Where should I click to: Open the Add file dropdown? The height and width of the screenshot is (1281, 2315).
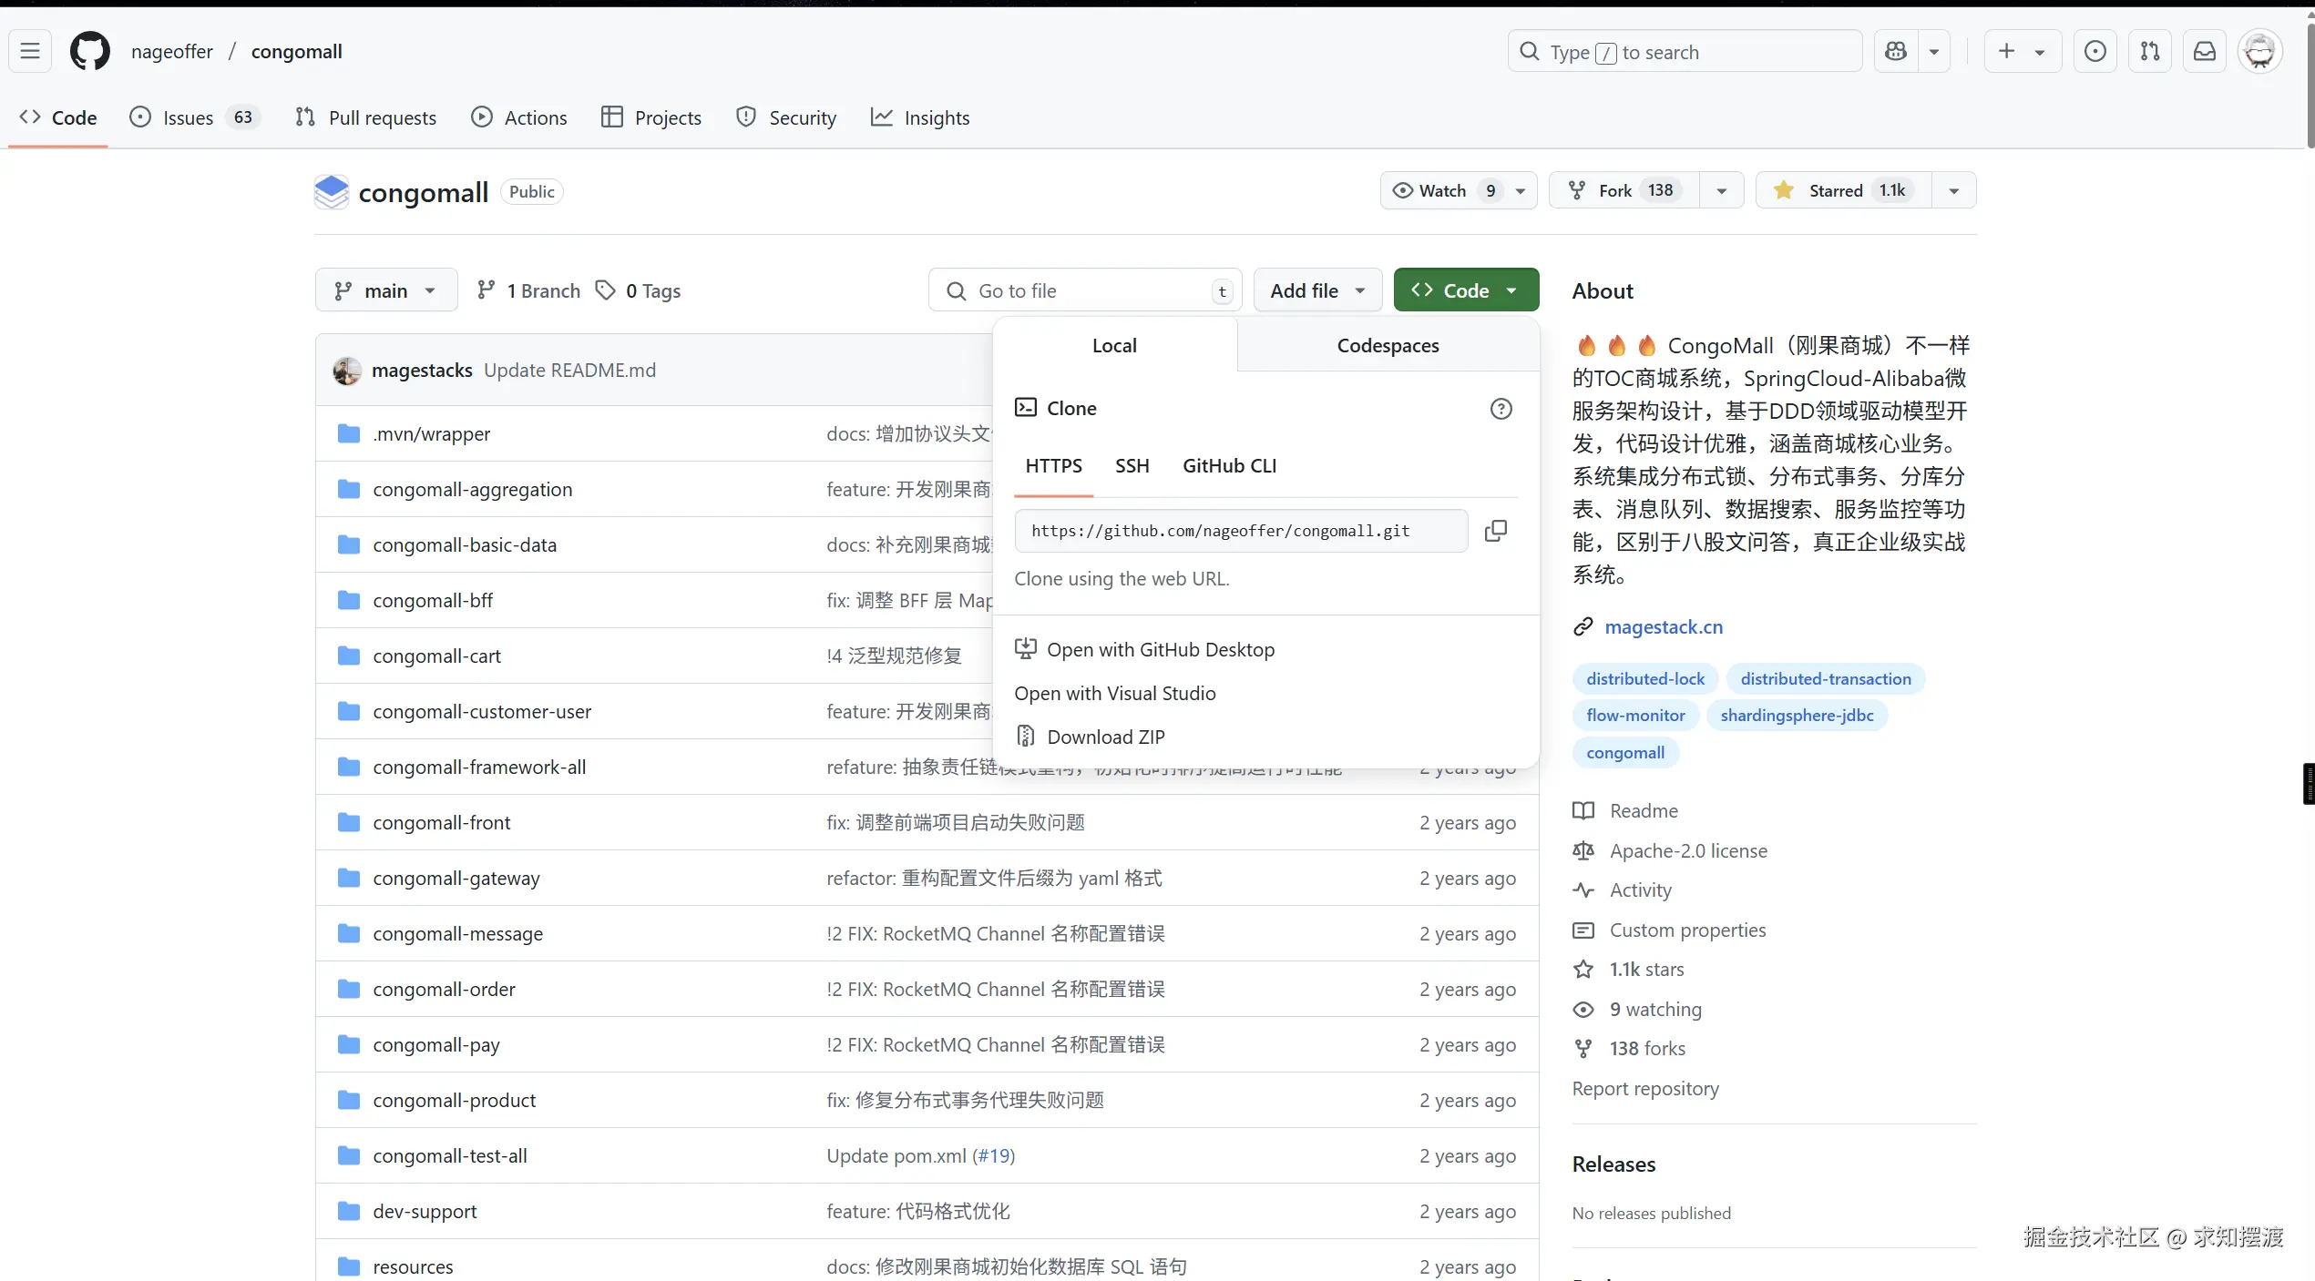[x=1316, y=290]
